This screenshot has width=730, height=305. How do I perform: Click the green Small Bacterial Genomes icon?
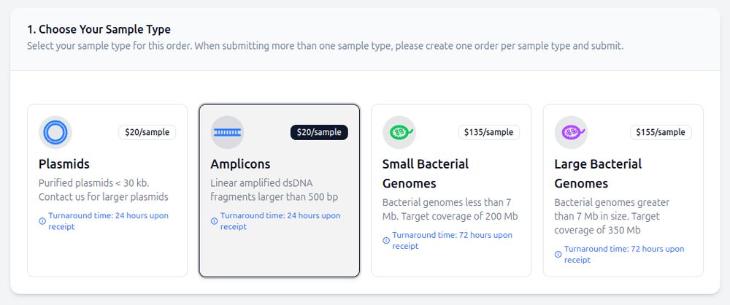tap(399, 132)
